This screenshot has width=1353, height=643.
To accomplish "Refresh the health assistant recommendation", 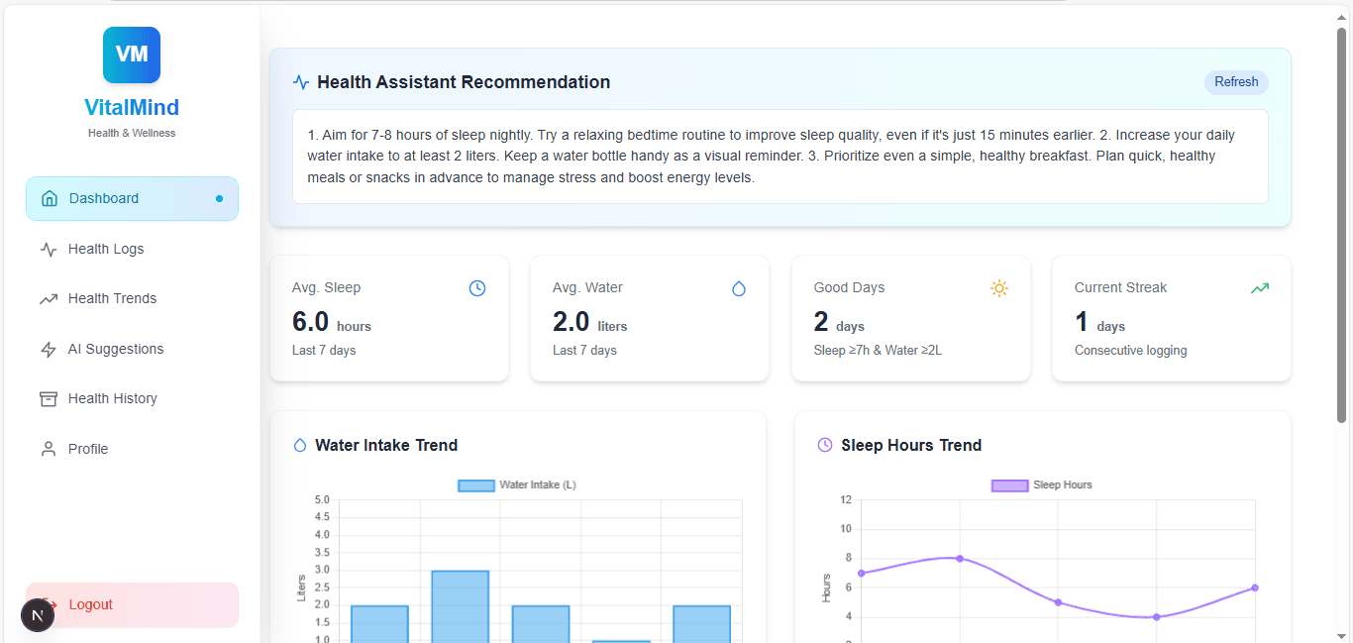I will click(1236, 82).
